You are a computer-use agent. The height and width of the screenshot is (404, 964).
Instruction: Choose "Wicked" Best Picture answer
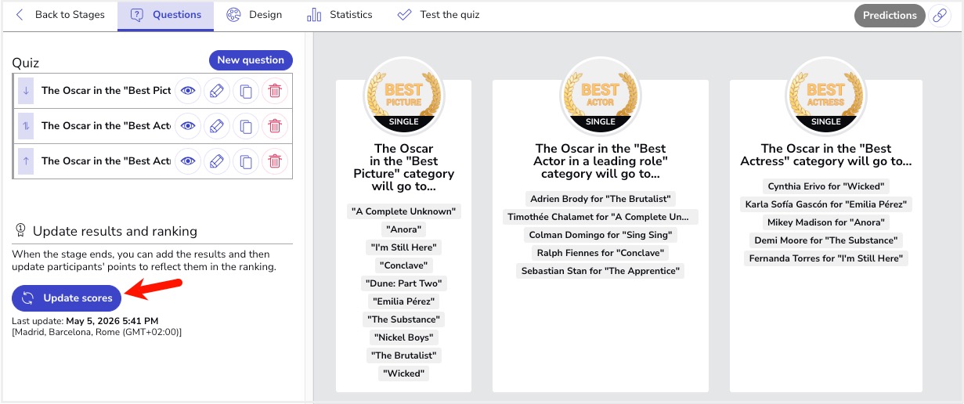click(x=403, y=373)
